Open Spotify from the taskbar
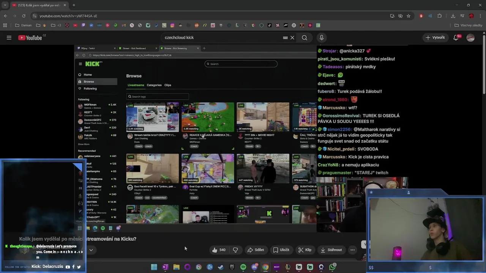486x273 pixels. (x=243, y=267)
